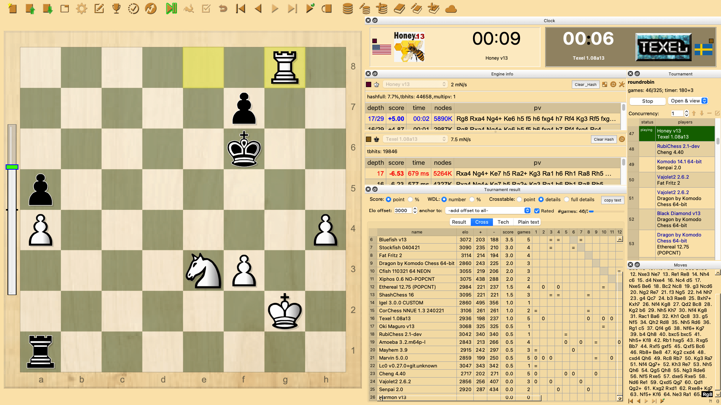The height and width of the screenshot is (405, 721).
Task: Open the 'Open & view' dropdown
Action: (689, 101)
